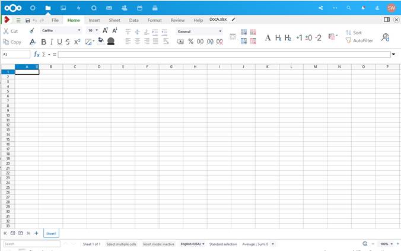
Task: Open the Data tab
Action: pyautogui.click(x=133, y=20)
